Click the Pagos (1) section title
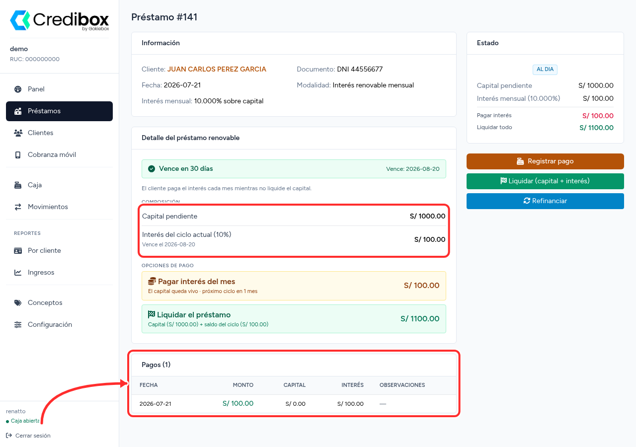The image size is (636, 447). coord(156,365)
